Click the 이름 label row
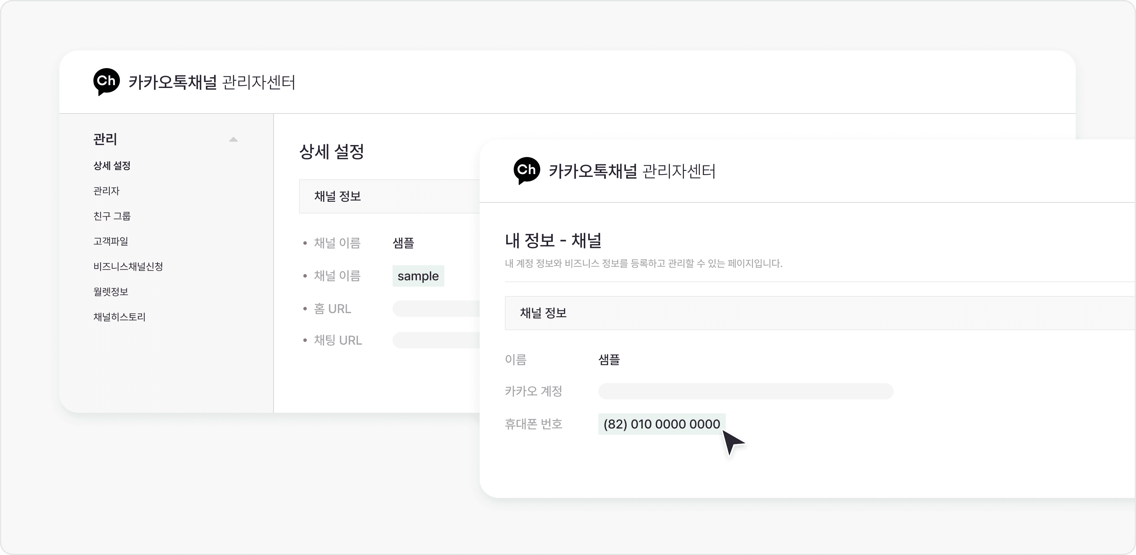 (516, 360)
